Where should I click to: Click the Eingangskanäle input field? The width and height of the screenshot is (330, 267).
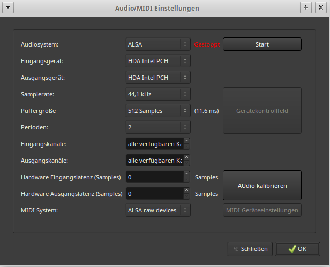(154, 144)
